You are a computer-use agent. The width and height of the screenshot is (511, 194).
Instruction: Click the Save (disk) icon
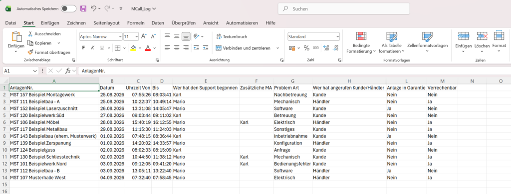coord(83,9)
